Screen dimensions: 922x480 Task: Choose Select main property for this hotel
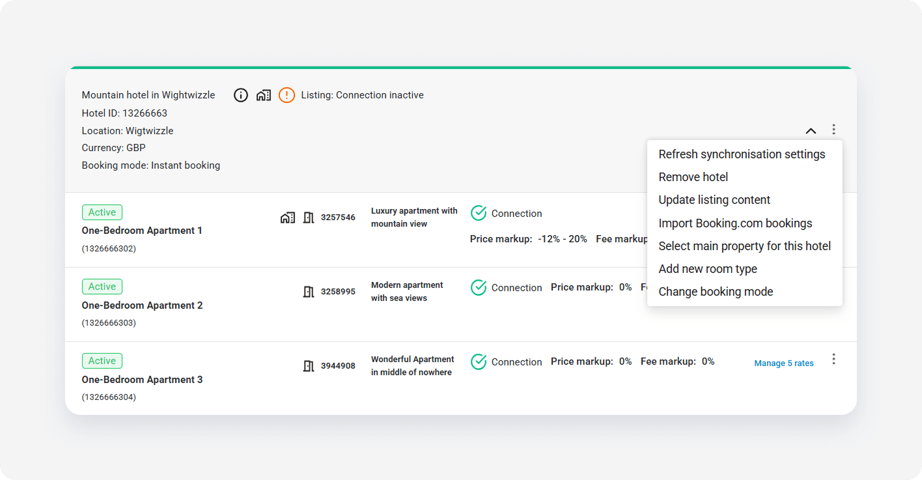745,246
